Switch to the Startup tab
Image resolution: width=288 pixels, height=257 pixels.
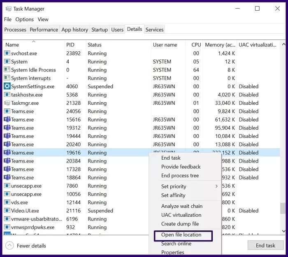[x=100, y=30]
